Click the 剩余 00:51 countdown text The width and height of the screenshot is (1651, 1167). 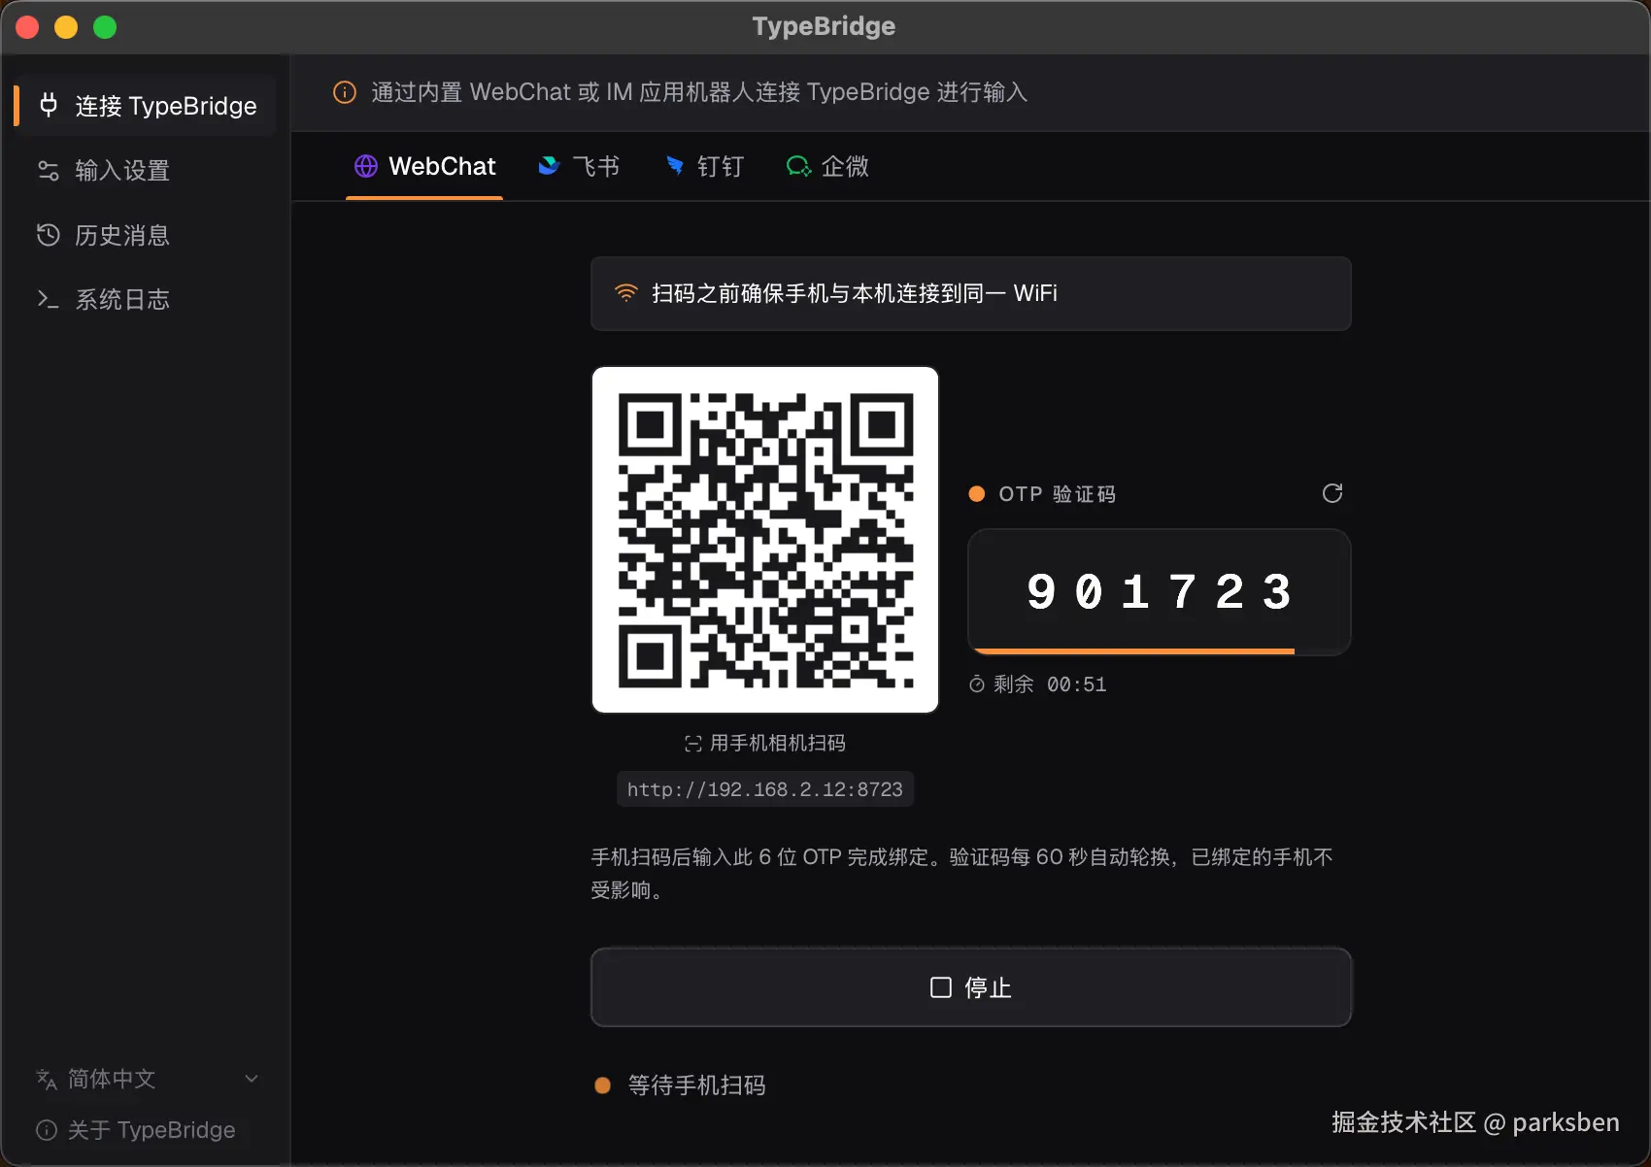coord(1050,684)
